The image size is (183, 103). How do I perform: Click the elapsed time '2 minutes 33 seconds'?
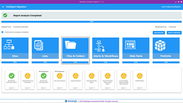click(21, 27)
